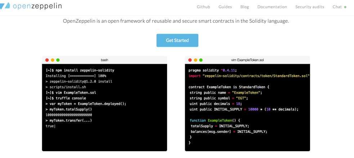Click the 'string public name' line
Viewport: 354px width, 158px height.
point(227,92)
